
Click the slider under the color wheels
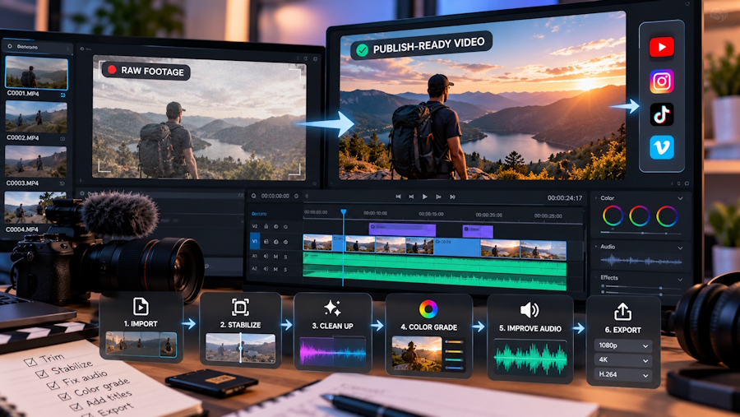click(641, 233)
